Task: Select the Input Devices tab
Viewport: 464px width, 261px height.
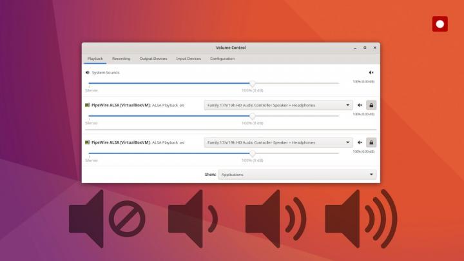Action: pos(188,59)
